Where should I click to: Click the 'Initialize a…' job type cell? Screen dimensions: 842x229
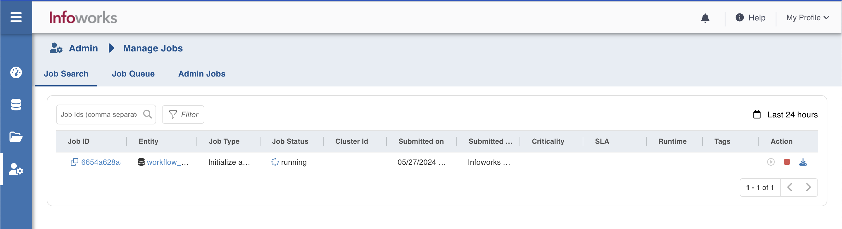click(229, 162)
